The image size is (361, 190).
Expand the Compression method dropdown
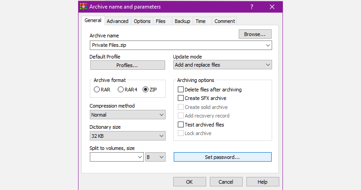(x=128, y=115)
